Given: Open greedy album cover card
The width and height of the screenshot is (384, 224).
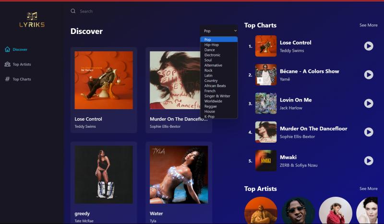Looking at the screenshot, I should coord(104,175).
